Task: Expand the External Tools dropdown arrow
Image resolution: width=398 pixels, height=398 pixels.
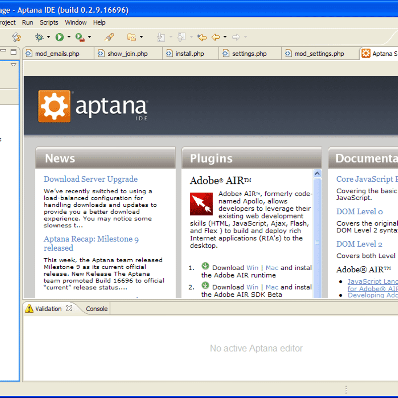Action: pyautogui.click(x=90, y=37)
